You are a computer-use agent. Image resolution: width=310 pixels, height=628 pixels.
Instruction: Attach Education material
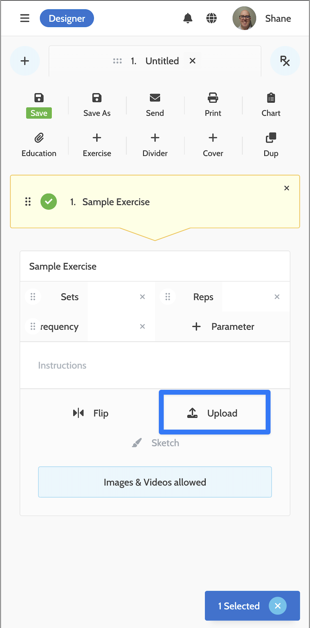click(x=39, y=138)
